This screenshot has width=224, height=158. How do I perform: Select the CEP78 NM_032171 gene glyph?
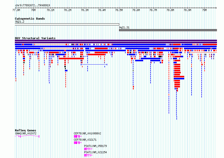tap(78, 143)
